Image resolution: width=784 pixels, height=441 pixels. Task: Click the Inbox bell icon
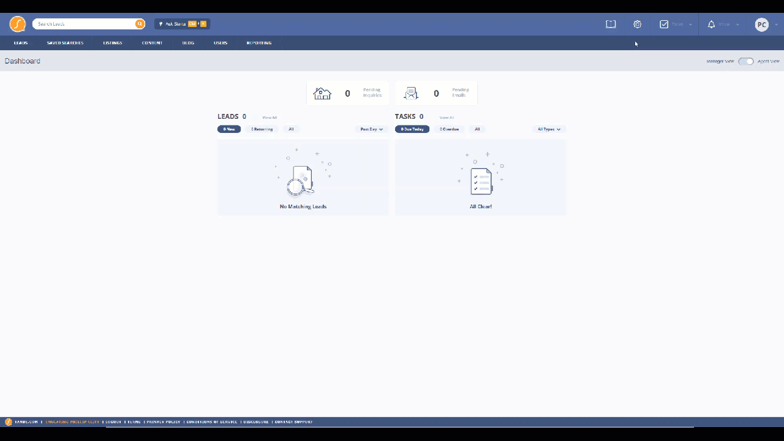(x=711, y=24)
